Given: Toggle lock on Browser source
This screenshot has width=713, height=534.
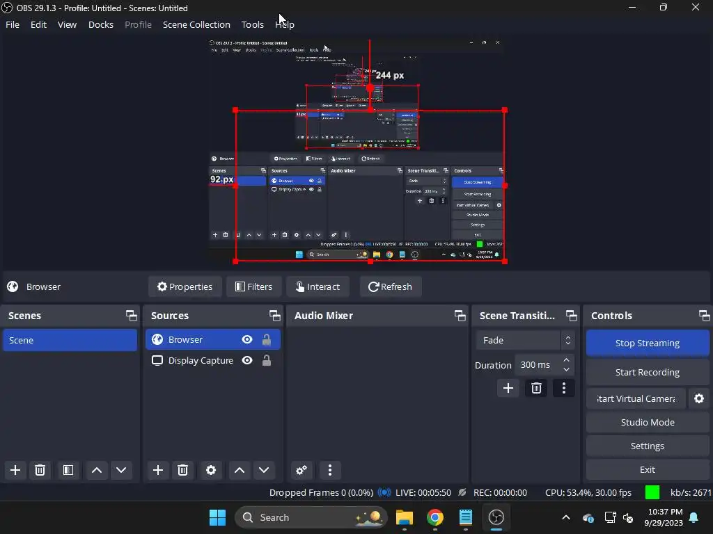Looking at the screenshot, I should [x=267, y=339].
